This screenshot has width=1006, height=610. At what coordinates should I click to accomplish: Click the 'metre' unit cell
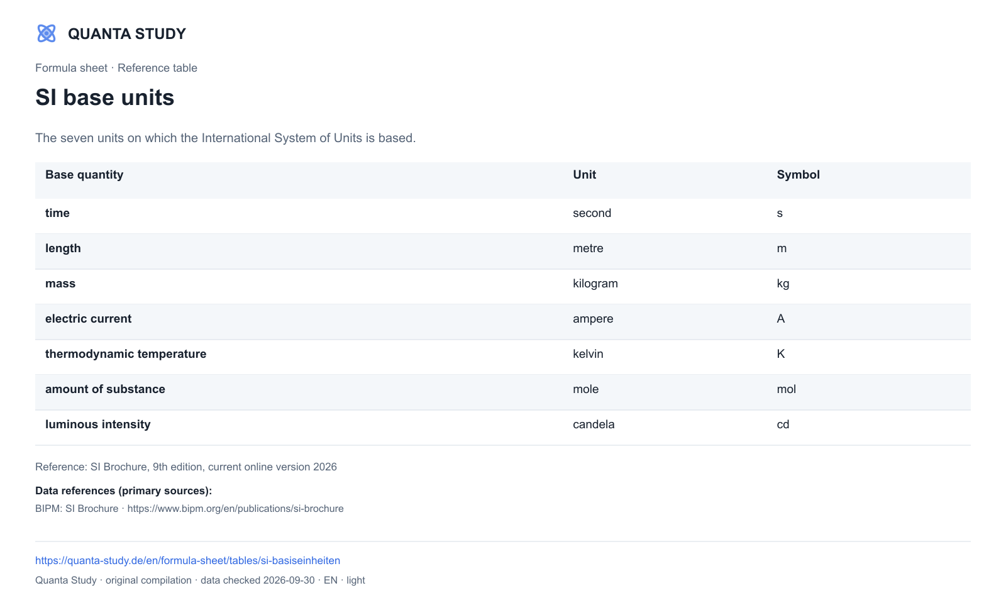point(588,248)
